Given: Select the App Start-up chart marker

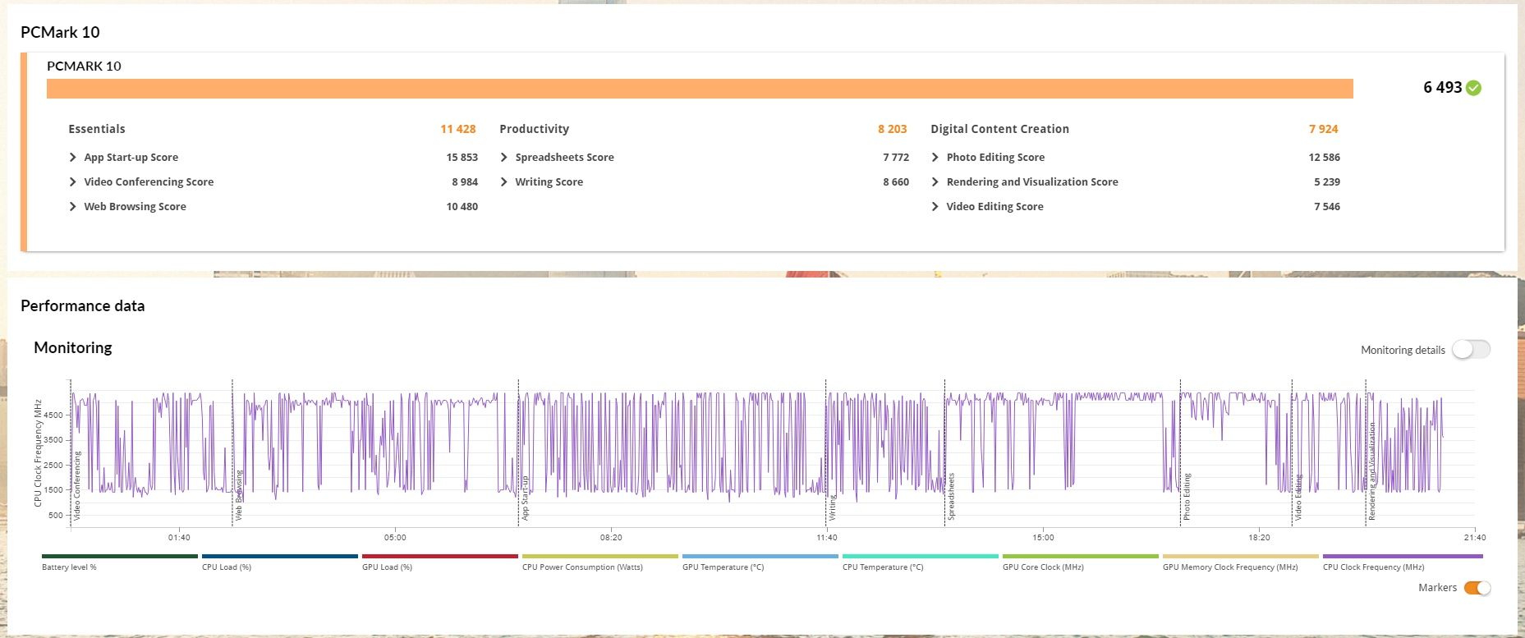Looking at the screenshot, I should pyautogui.click(x=525, y=498).
